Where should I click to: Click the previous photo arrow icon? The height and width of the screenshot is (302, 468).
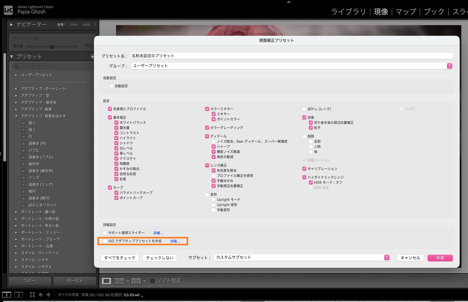click(x=40, y=295)
